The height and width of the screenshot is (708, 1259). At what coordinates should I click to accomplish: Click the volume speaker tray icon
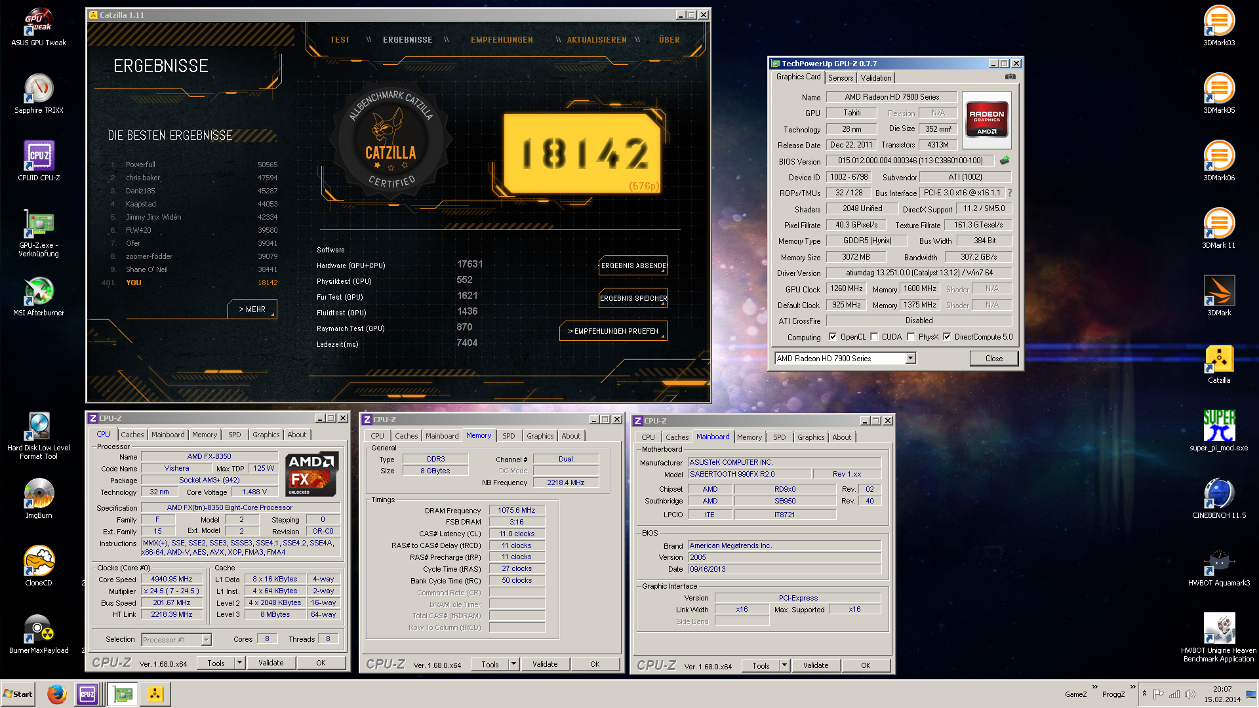click(x=1190, y=694)
